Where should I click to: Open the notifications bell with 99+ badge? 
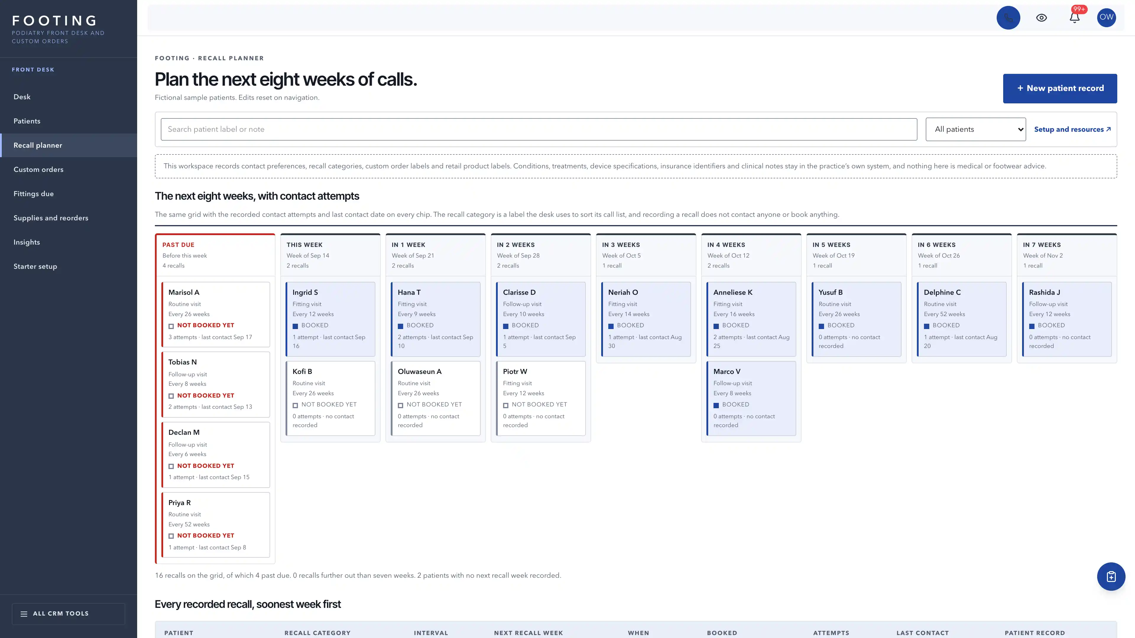point(1075,18)
